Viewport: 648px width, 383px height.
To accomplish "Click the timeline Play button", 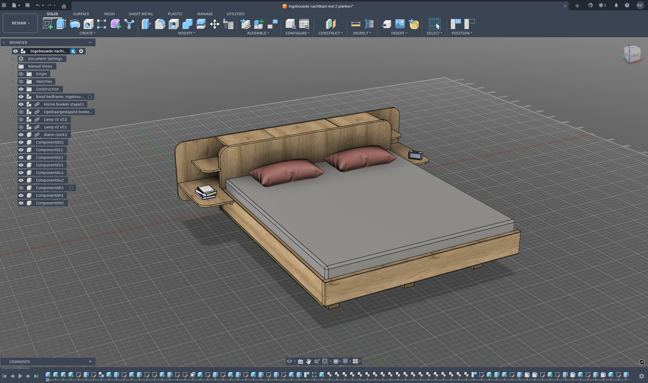I will pyautogui.click(x=20, y=376).
